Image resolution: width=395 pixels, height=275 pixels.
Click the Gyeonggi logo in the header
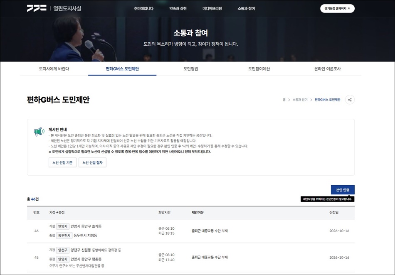[37, 8]
